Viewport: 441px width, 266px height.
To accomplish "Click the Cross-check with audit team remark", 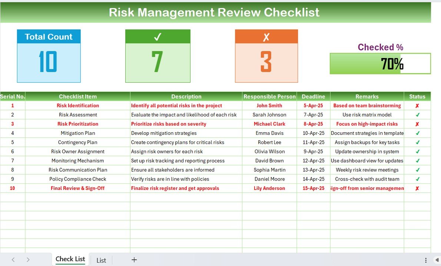I will coord(367,179).
